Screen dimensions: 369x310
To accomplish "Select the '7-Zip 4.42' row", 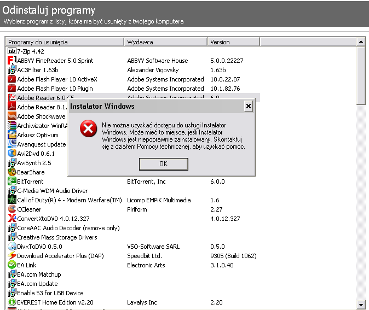I will pos(31,51).
